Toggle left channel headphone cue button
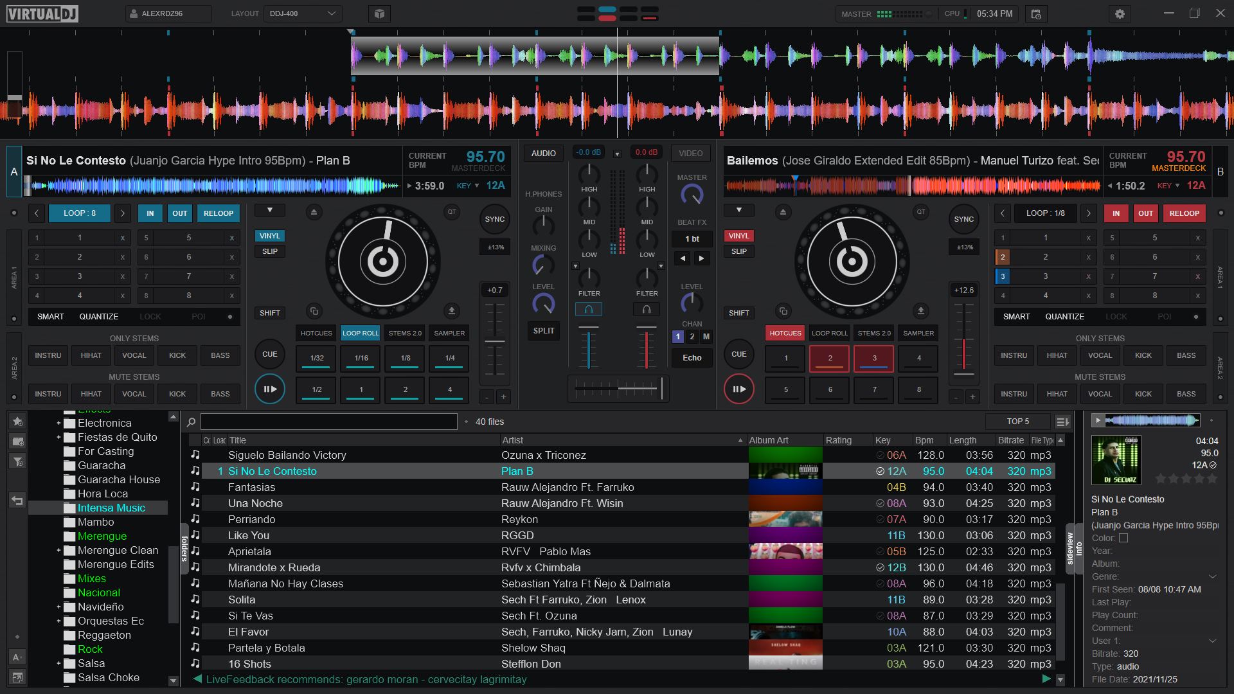1234x694 pixels. click(588, 310)
